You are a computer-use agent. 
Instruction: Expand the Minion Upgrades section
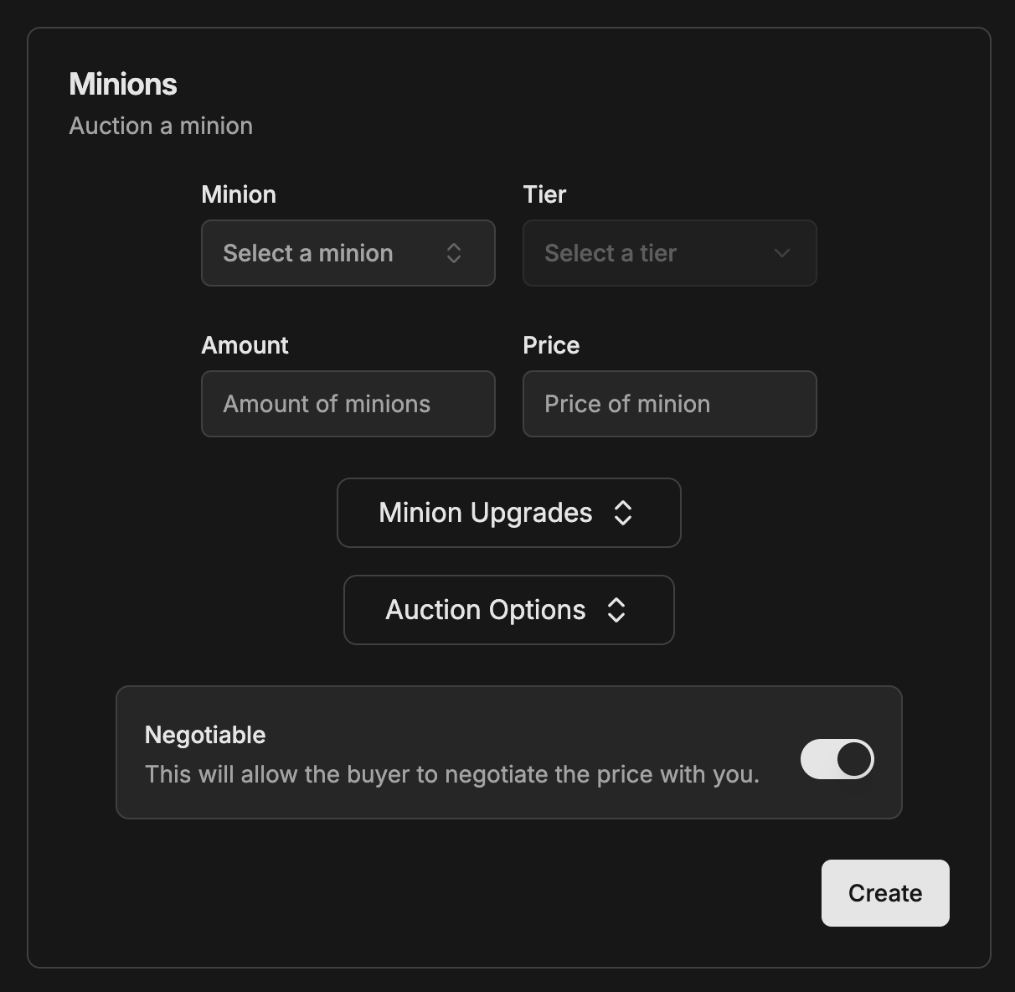(x=508, y=513)
